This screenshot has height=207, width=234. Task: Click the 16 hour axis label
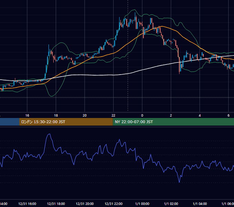click(x=27, y=116)
